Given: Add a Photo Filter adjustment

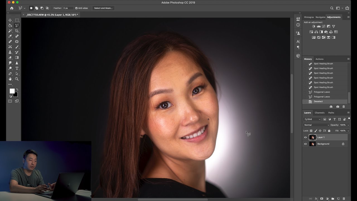Looking at the screenshot, I should coord(326,32).
